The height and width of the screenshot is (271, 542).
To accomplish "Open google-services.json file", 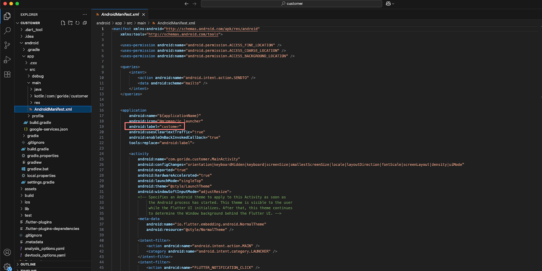I will point(48,129).
